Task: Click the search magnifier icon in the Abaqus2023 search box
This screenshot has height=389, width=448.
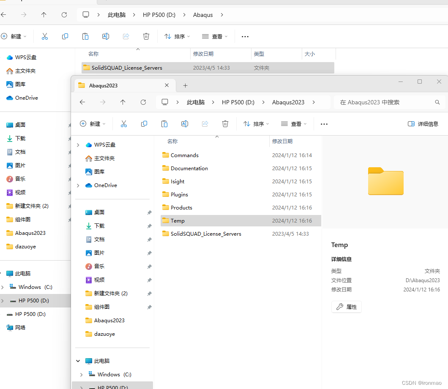Action: (437, 102)
